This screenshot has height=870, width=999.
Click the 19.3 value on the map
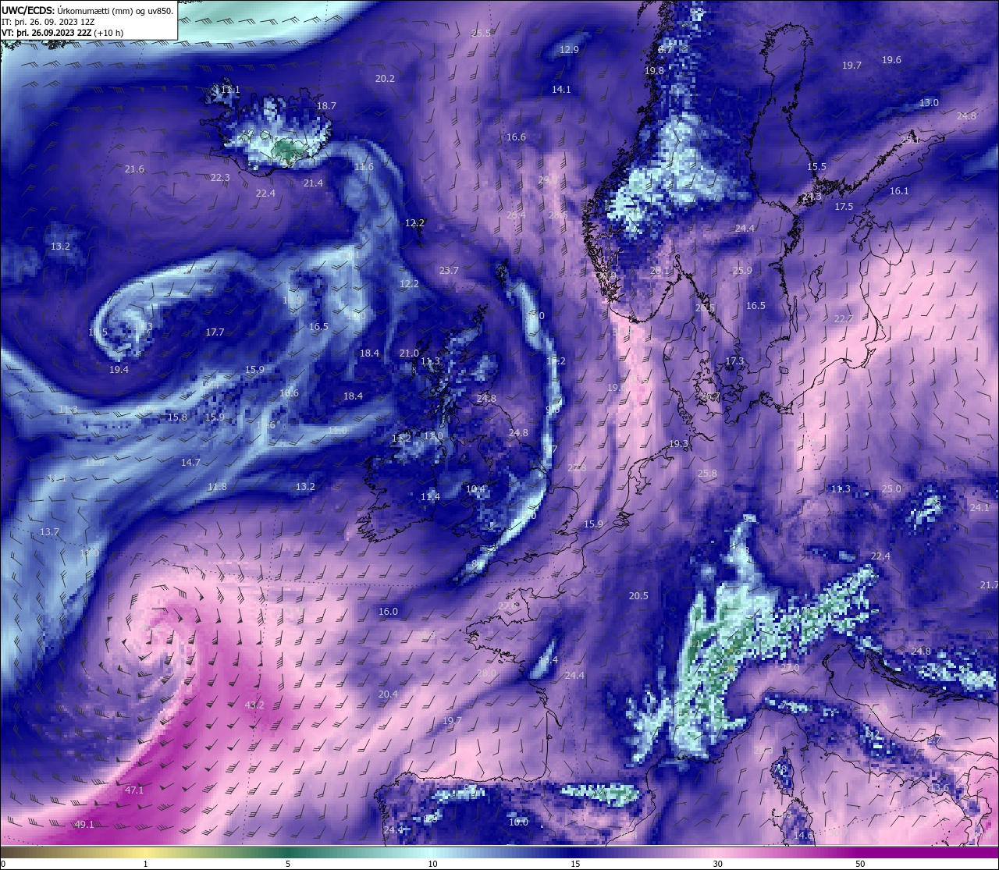(679, 443)
